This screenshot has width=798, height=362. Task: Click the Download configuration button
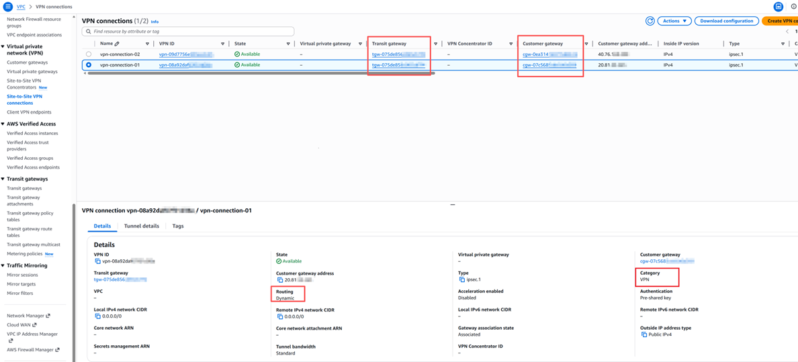pyautogui.click(x=726, y=21)
